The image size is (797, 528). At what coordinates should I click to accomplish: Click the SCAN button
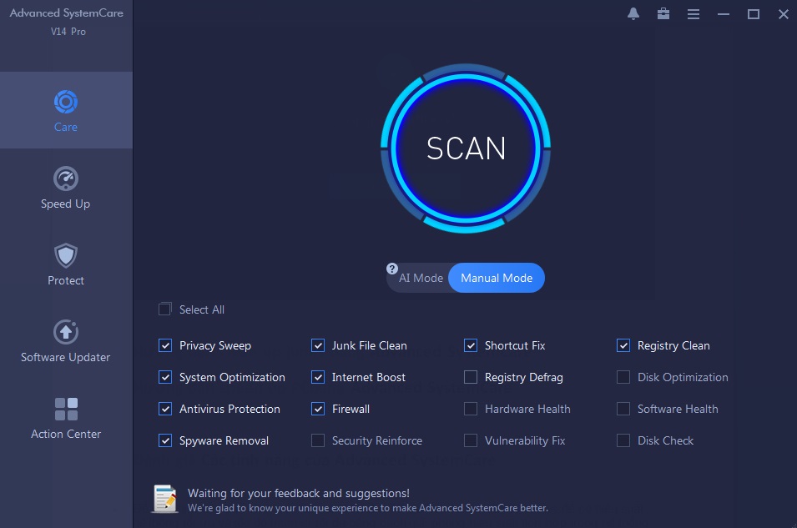click(x=466, y=148)
